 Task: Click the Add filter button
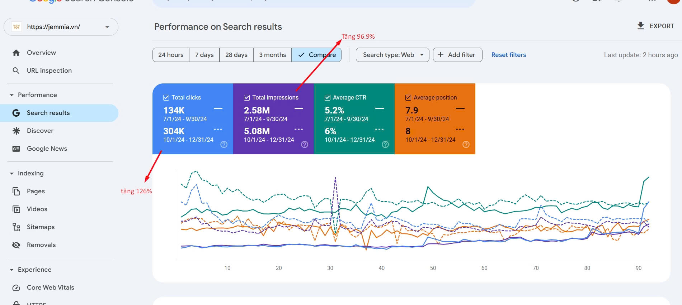click(458, 55)
